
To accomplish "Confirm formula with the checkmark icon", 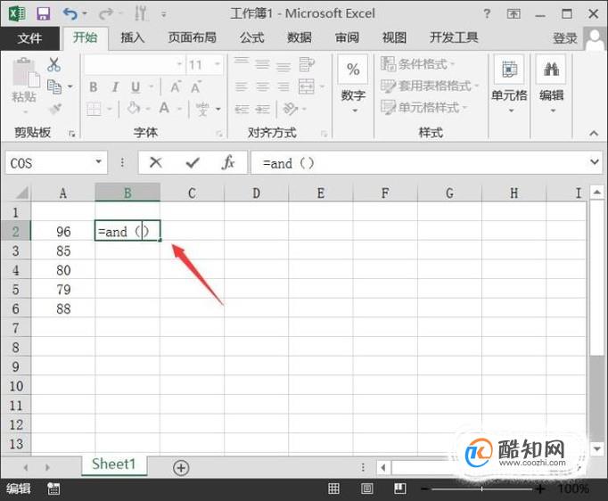I will tap(193, 163).
